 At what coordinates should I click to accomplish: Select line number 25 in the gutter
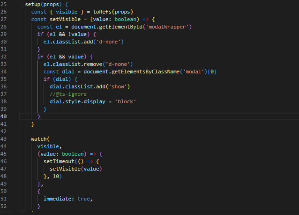3,4
